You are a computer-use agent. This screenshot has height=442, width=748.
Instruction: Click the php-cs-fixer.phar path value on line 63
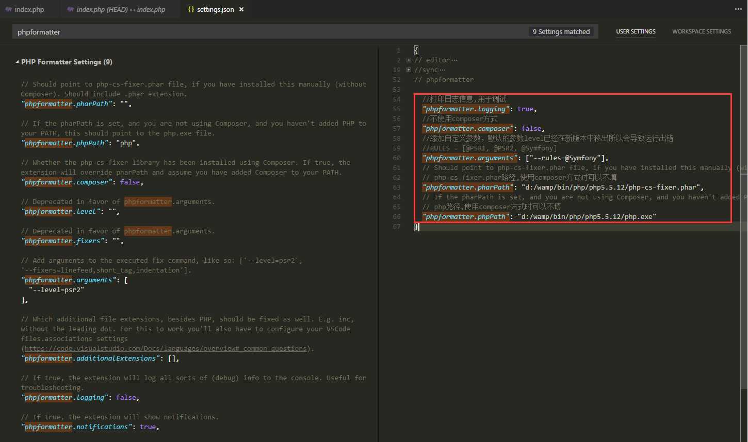tap(610, 187)
